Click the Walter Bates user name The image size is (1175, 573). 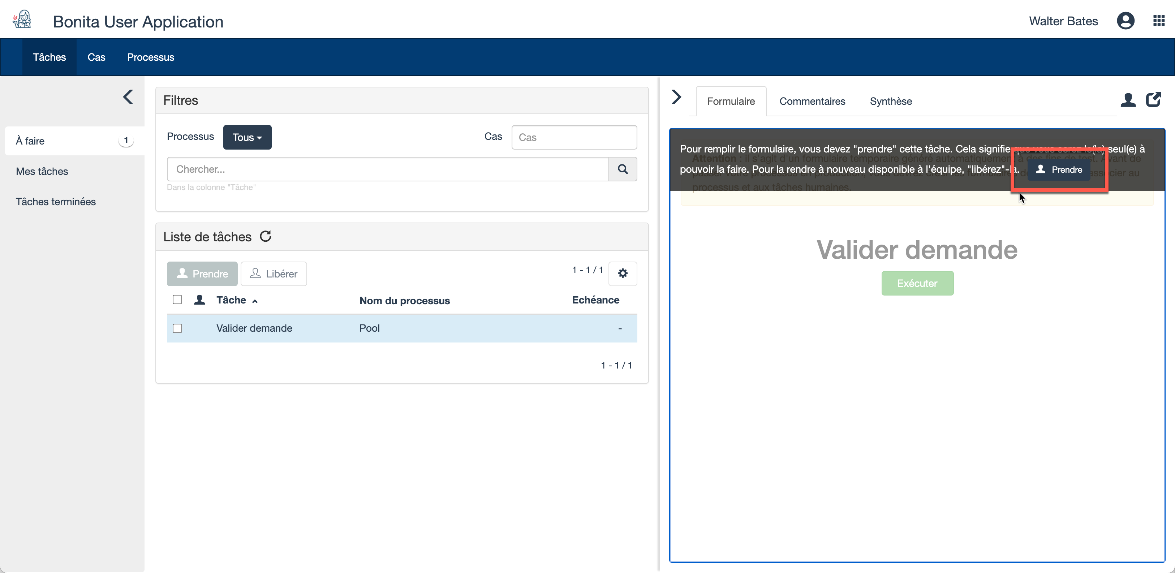pyautogui.click(x=1063, y=21)
